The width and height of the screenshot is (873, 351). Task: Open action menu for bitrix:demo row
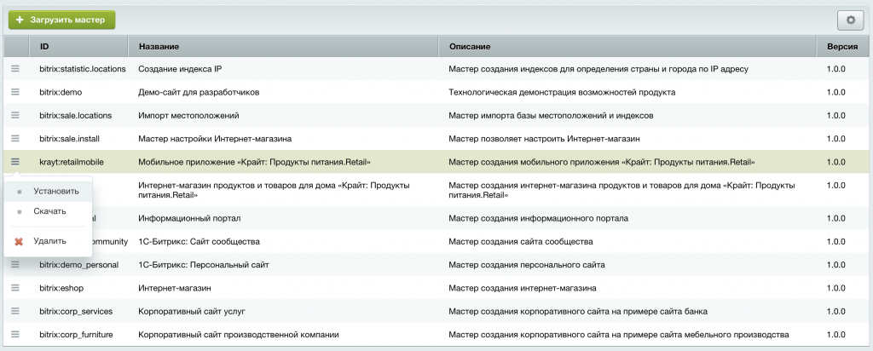pos(15,92)
